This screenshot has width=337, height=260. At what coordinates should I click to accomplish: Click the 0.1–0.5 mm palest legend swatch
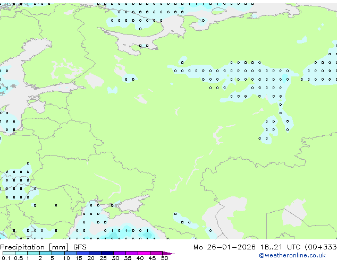9,253
